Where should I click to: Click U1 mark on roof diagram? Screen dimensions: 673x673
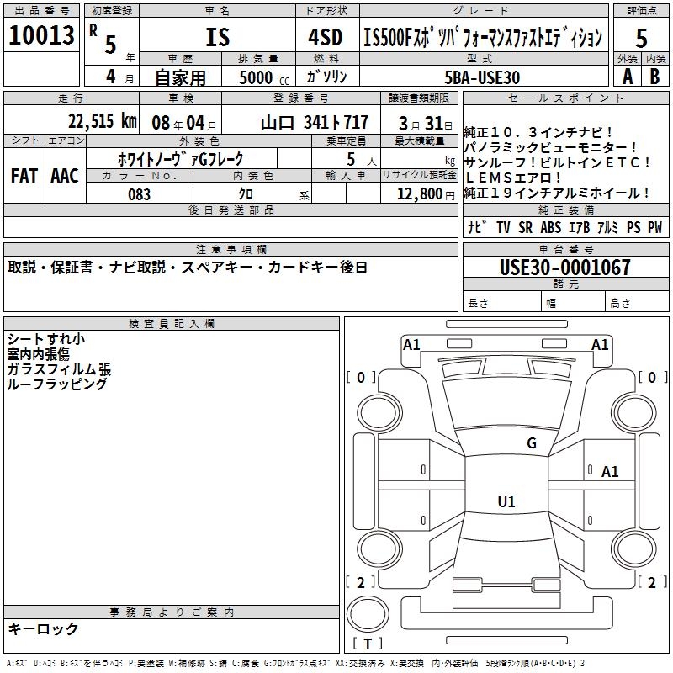506,501
